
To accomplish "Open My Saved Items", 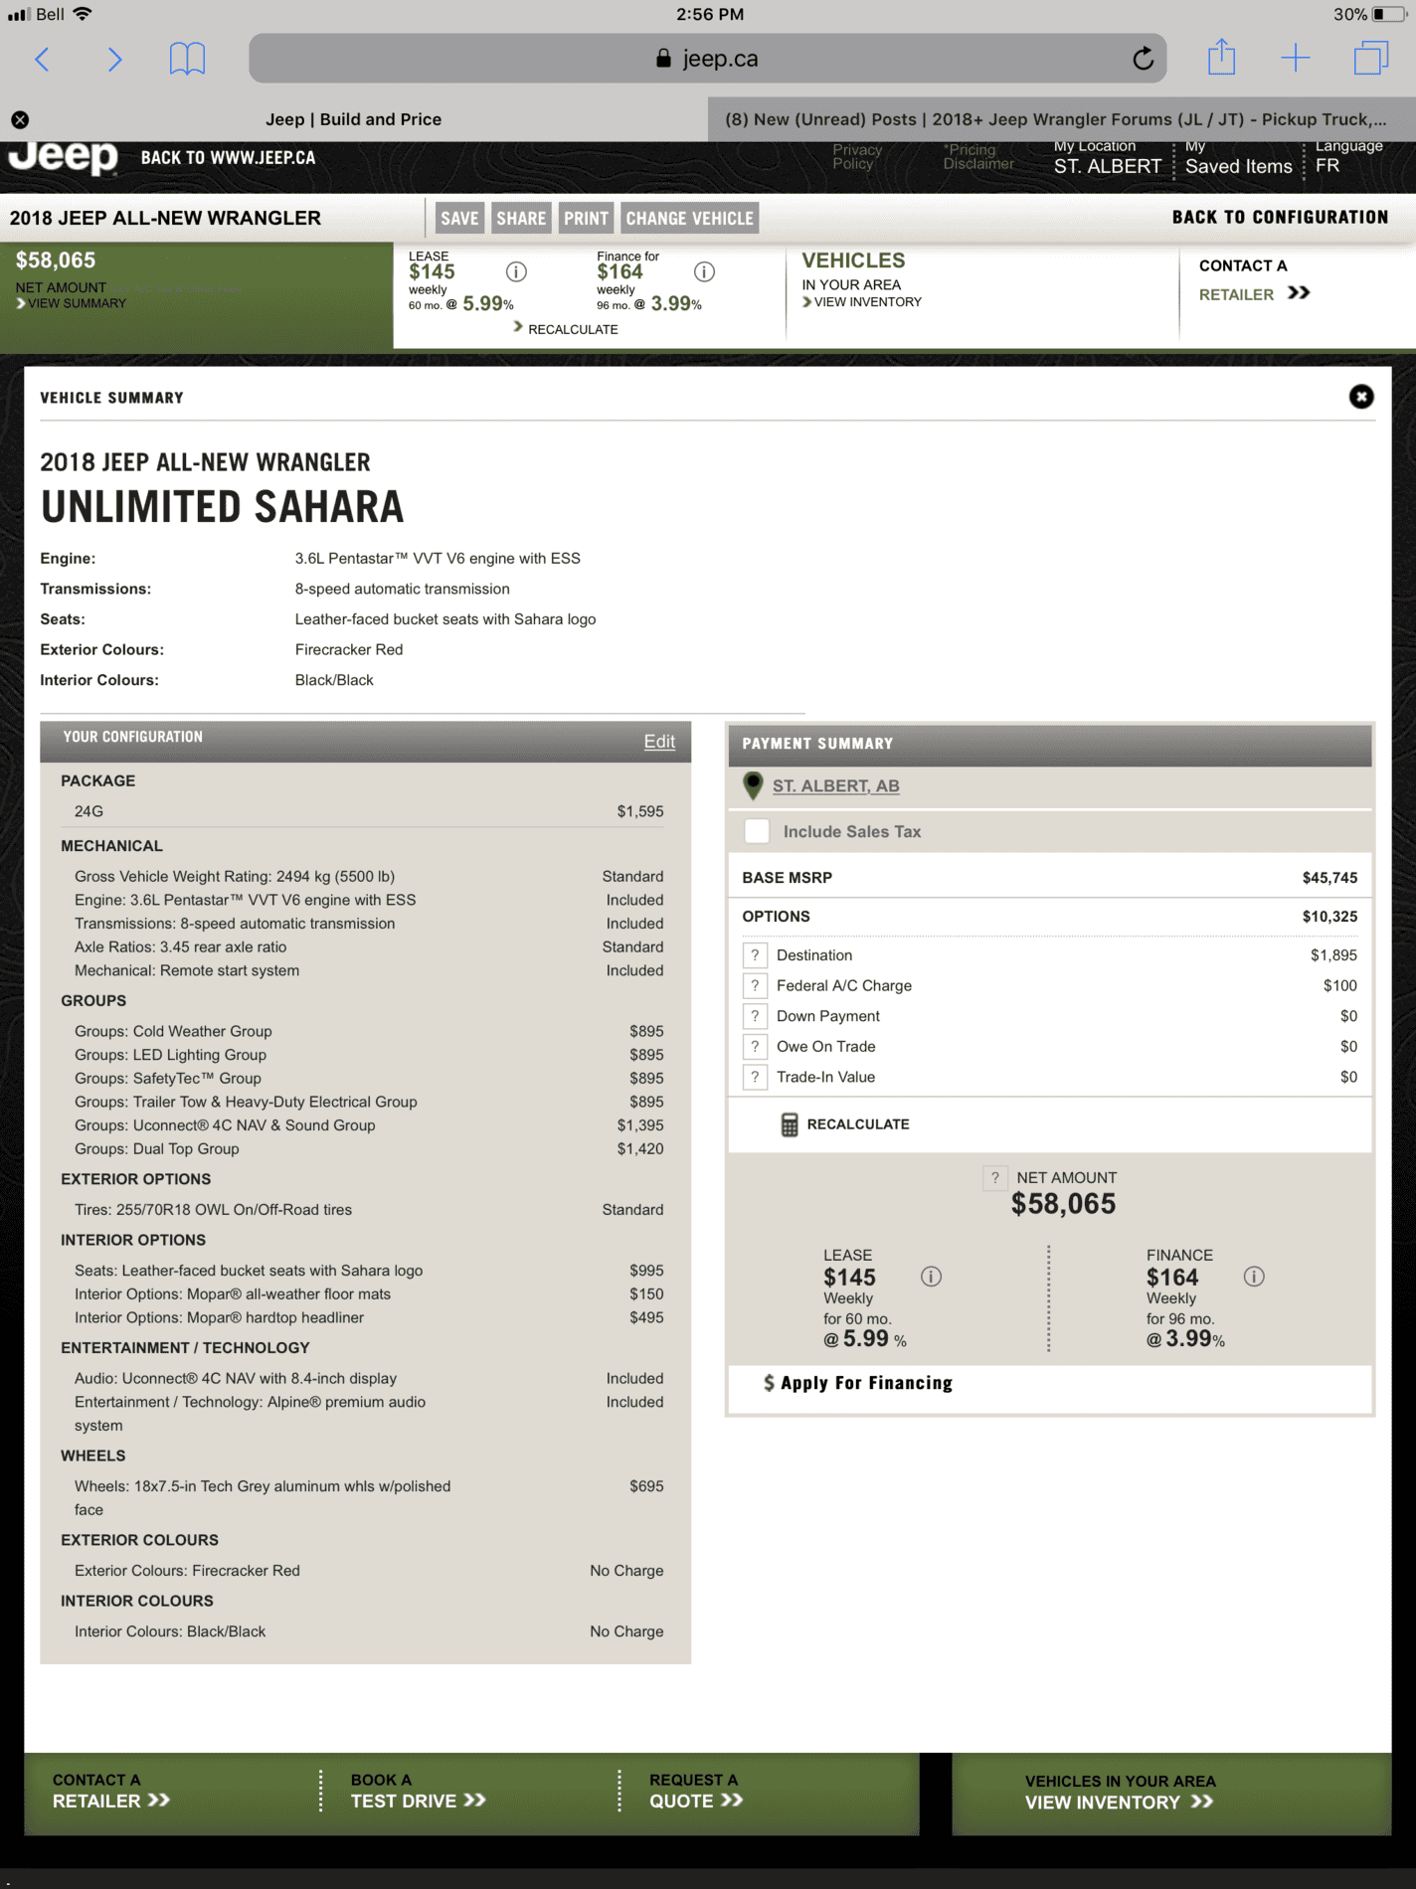I will [x=1239, y=158].
